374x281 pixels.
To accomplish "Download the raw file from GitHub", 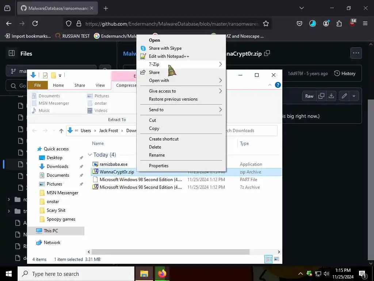I will tap(331, 96).
